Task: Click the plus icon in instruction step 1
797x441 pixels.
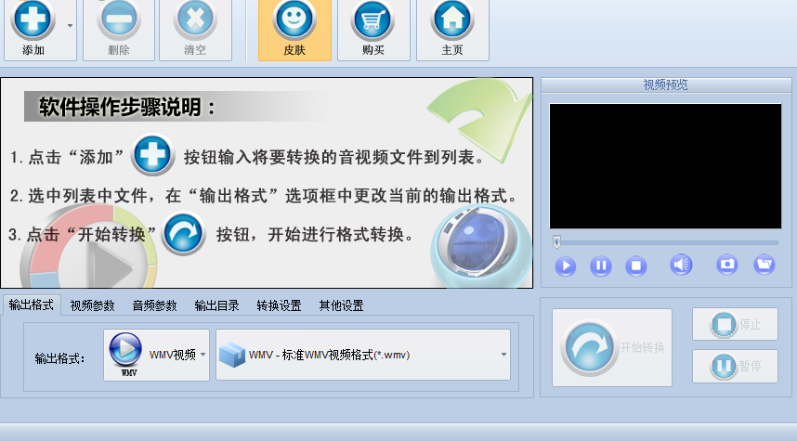Action: pyautogui.click(x=152, y=154)
